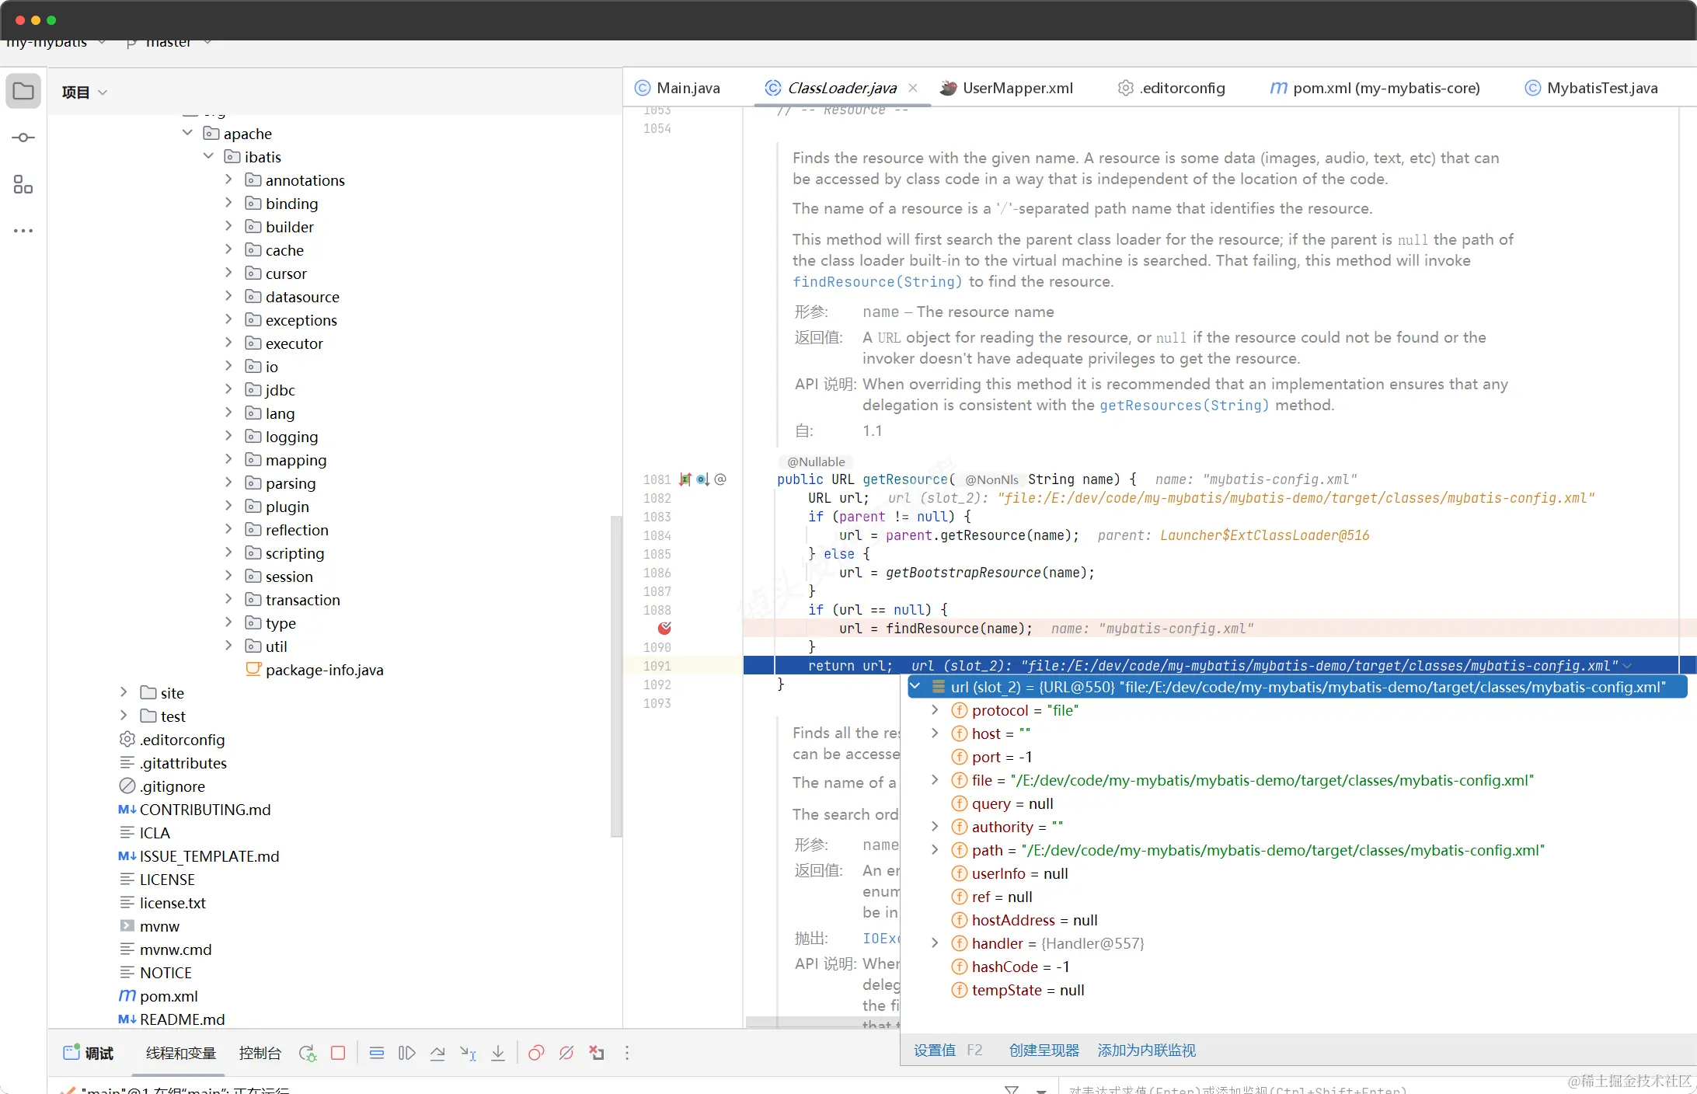Viewport: 1697px width, 1094px height.
Task: Open the 控制台 console tab
Action: tap(260, 1053)
